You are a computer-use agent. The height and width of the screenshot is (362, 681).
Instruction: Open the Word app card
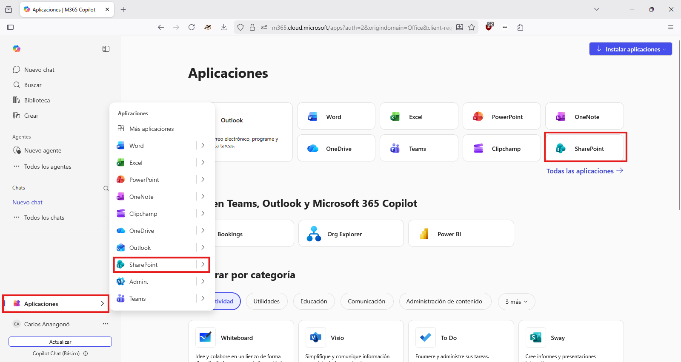coord(336,116)
